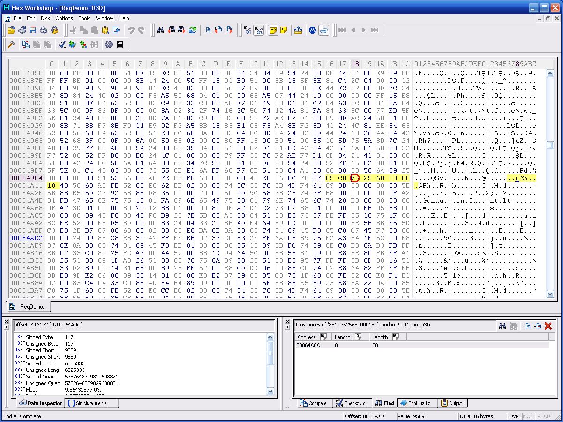This screenshot has width=563, height=422.
Task: Open the Disk menu
Action: pyautogui.click(x=45, y=18)
